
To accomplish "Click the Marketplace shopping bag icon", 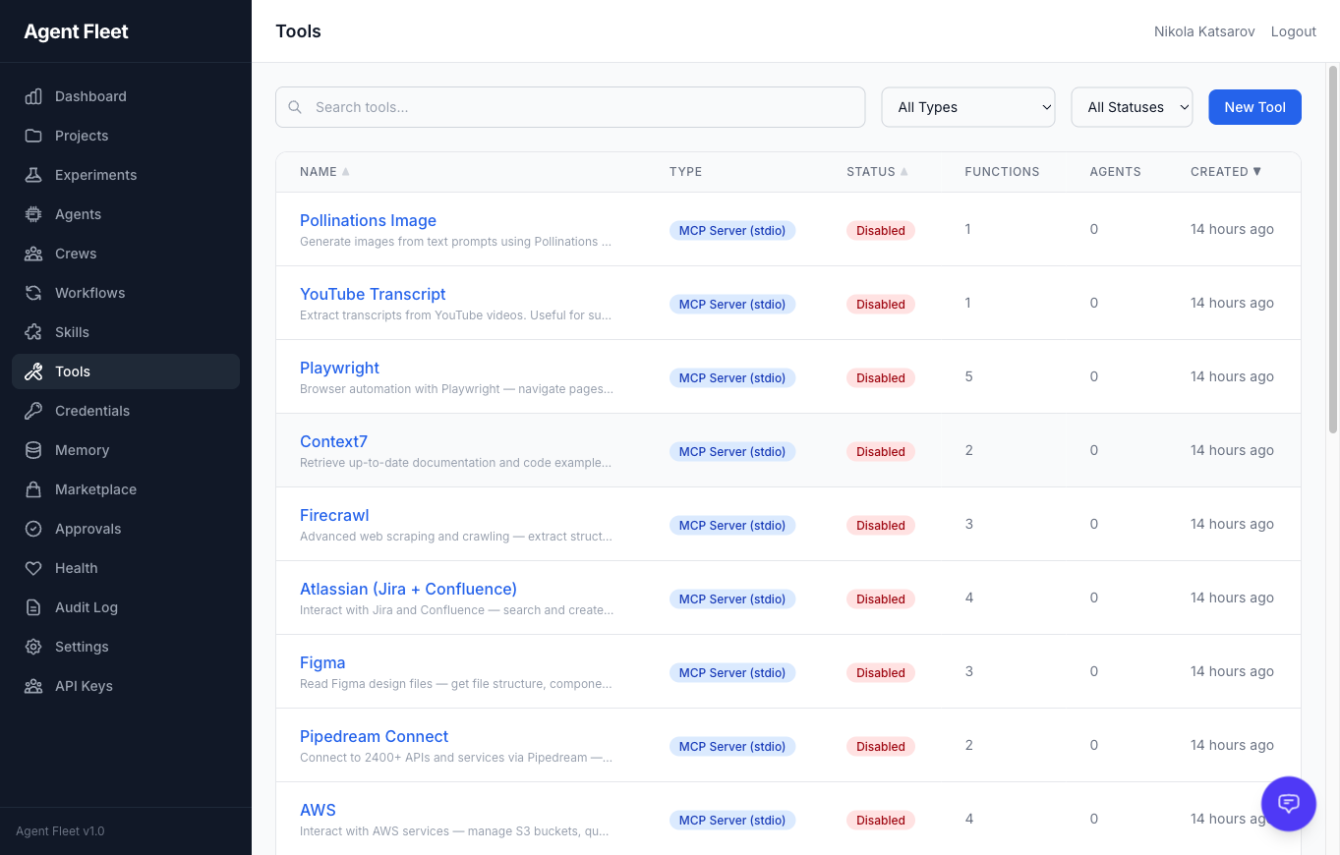I will [33, 489].
